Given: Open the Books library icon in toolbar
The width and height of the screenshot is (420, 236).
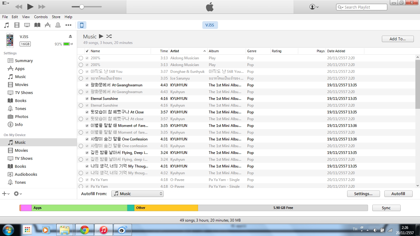Looking at the screenshot, I should coord(37,25).
